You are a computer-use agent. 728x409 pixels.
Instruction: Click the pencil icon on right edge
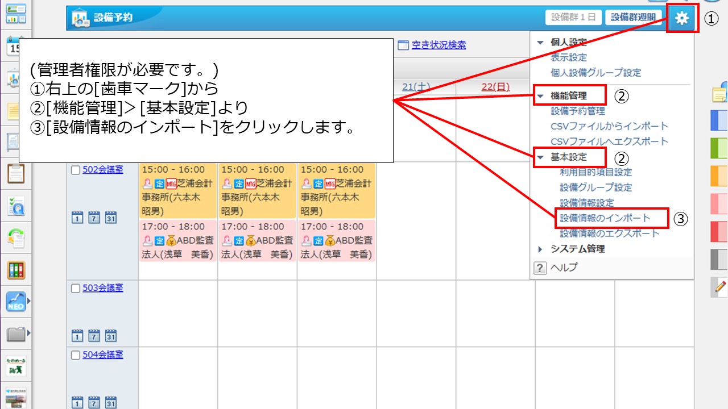click(719, 287)
